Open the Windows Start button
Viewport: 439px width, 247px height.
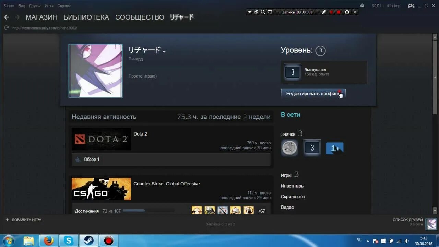coord(8,240)
